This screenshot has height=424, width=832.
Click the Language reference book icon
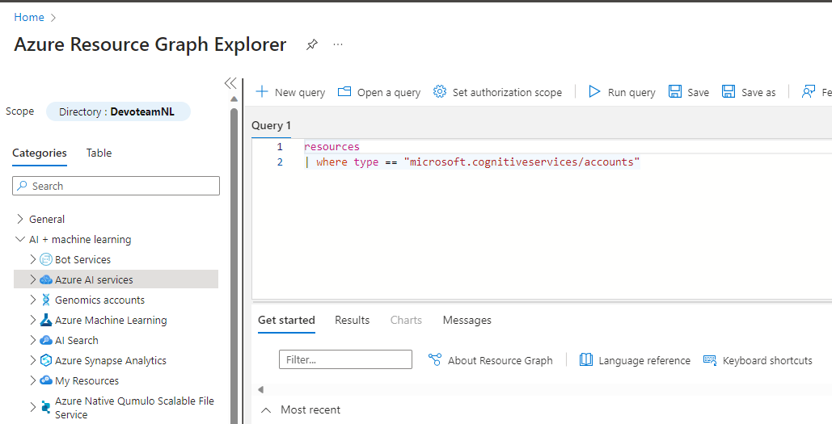tap(585, 360)
